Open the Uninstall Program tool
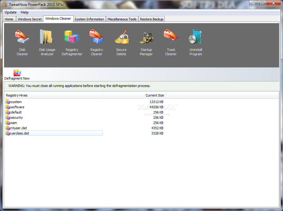The height and width of the screenshot is (211, 283). point(196,43)
